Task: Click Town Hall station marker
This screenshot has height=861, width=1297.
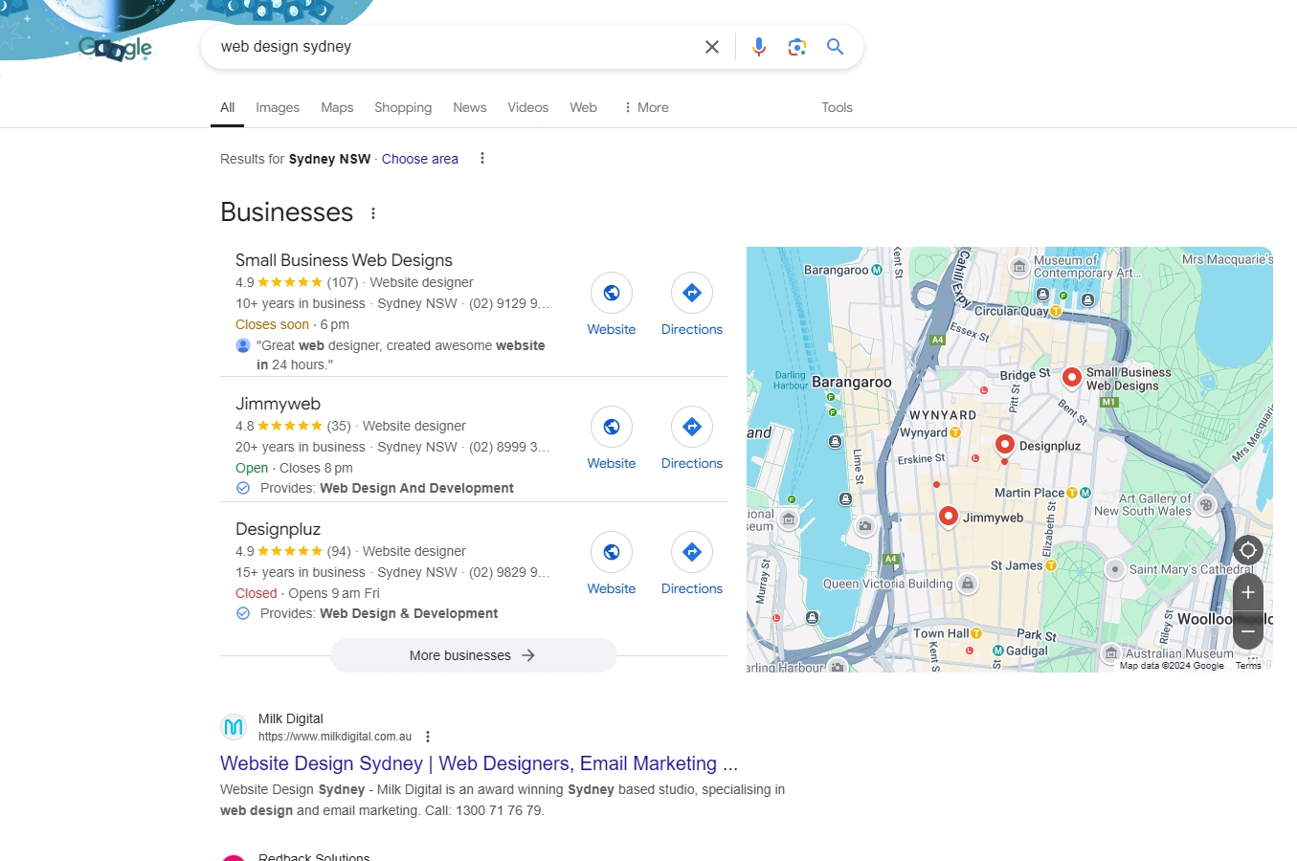Action: point(976,633)
